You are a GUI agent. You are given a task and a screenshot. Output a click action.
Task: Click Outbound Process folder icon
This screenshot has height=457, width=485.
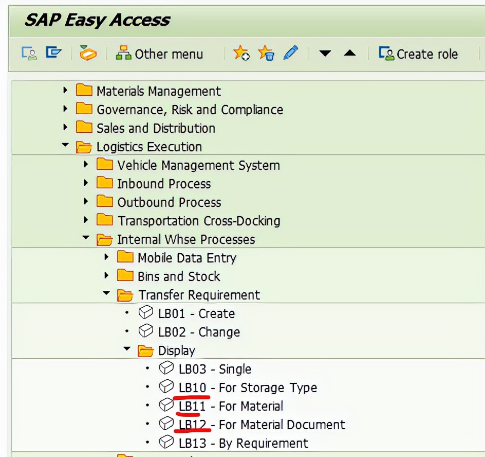[104, 201]
